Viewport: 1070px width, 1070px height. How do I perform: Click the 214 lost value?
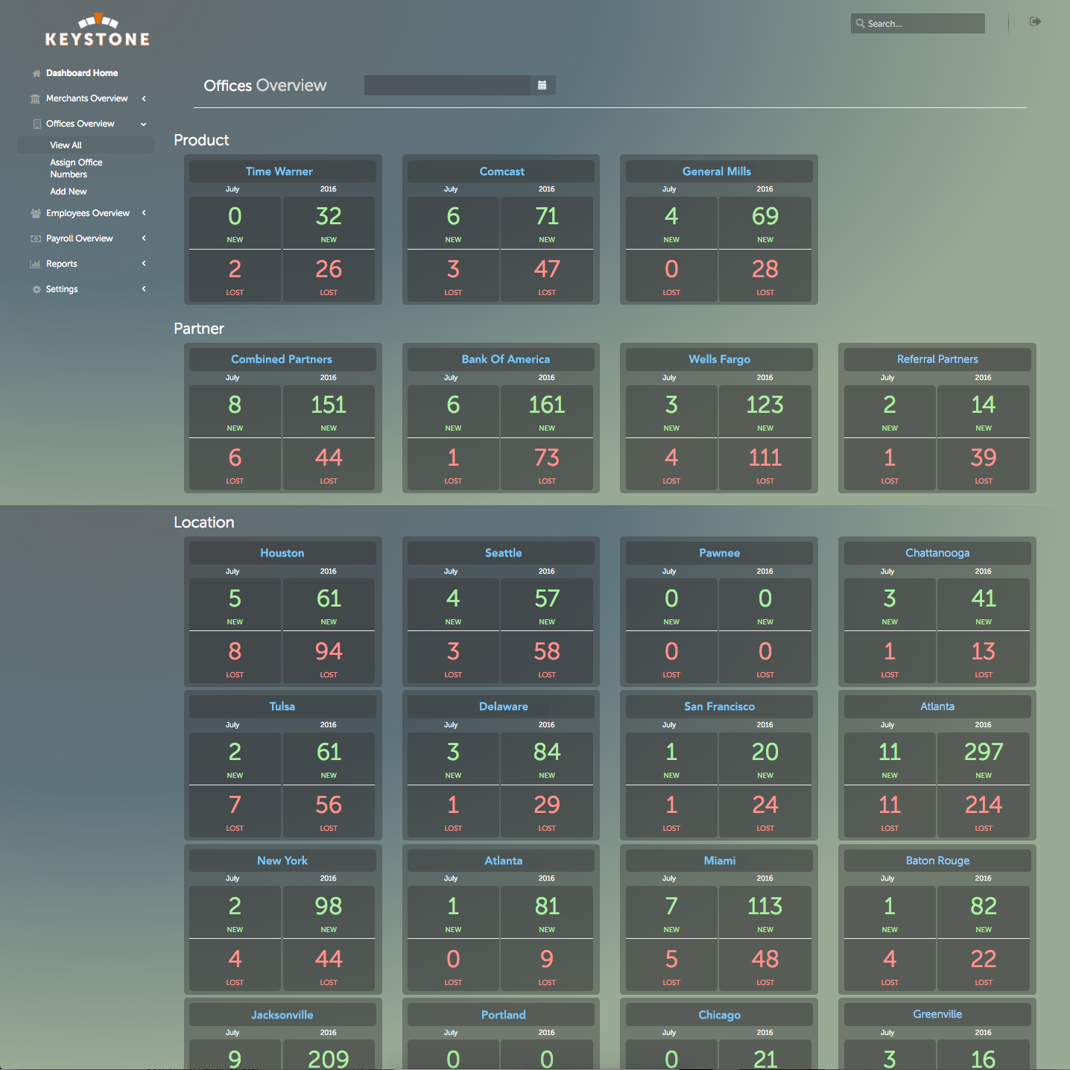984,805
